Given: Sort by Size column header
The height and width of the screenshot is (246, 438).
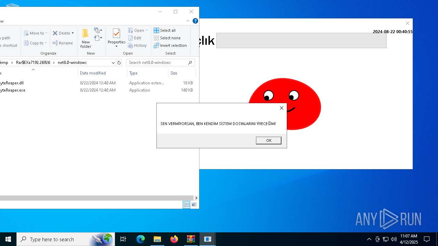Looking at the screenshot, I should point(182,73).
